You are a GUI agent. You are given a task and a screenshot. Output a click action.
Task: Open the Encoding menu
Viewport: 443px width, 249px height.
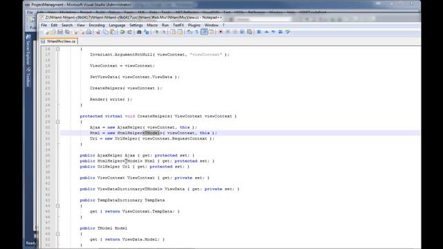pos(97,25)
